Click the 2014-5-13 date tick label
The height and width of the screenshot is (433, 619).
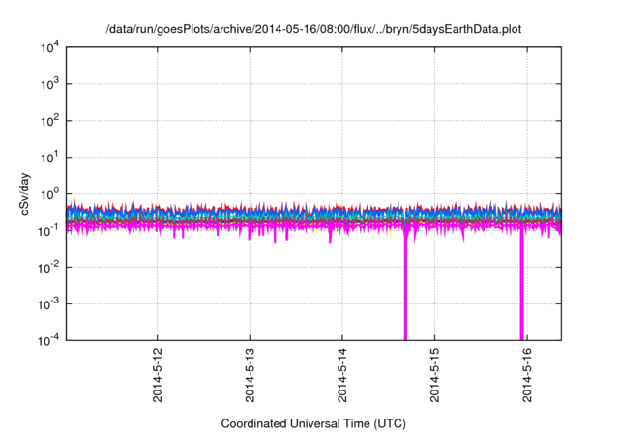pos(250,375)
